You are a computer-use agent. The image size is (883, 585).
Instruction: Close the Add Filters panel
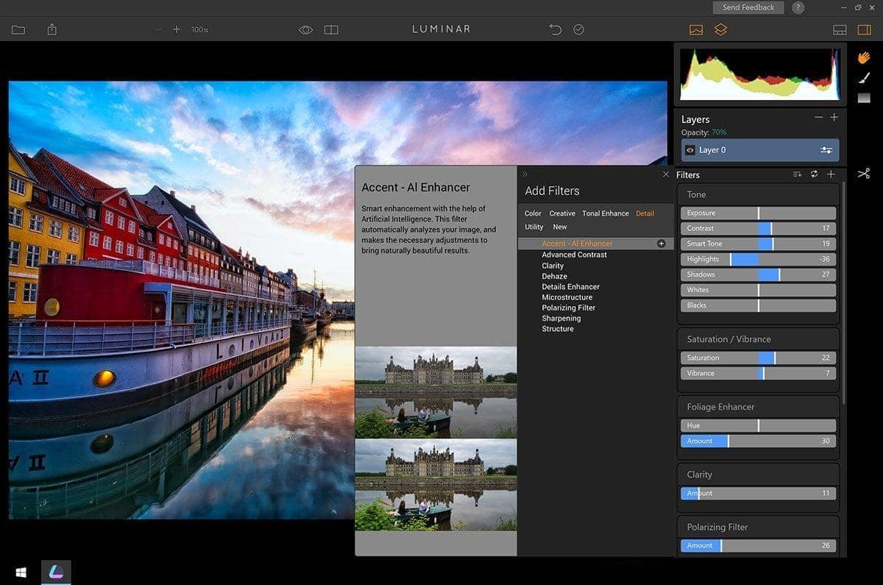pos(666,174)
